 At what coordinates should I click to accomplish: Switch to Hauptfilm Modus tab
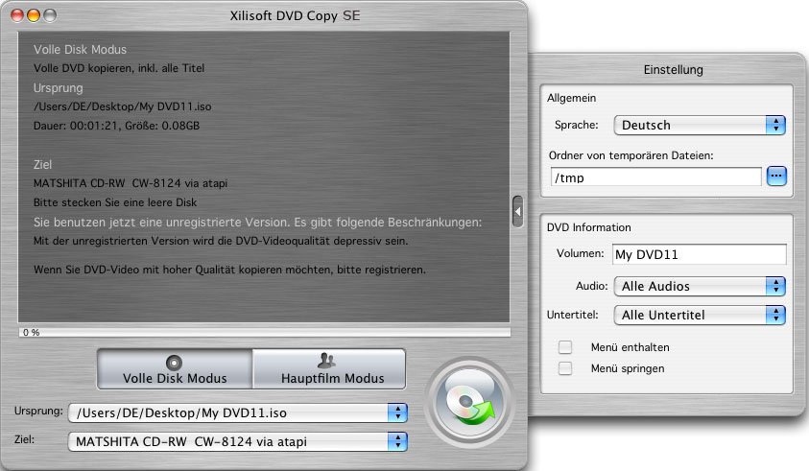329,369
